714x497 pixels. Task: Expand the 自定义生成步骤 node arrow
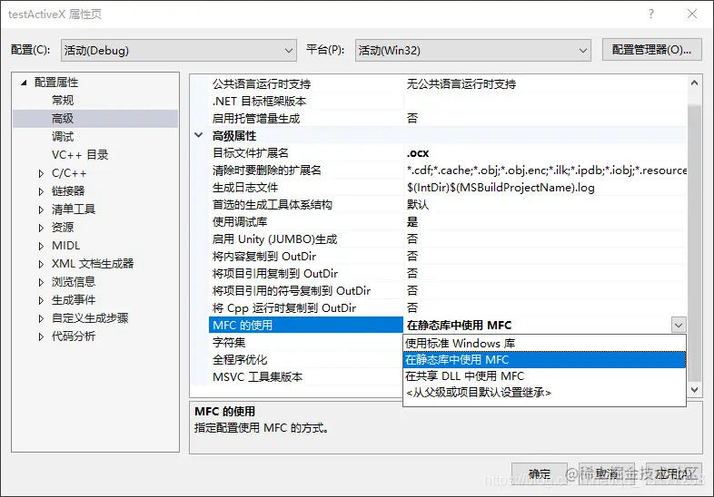[x=41, y=319]
